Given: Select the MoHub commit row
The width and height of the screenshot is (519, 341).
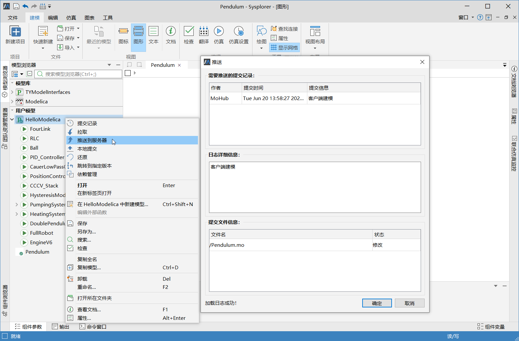Looking at the screenshot, I should pyautogui.click(x=315, y=98).
